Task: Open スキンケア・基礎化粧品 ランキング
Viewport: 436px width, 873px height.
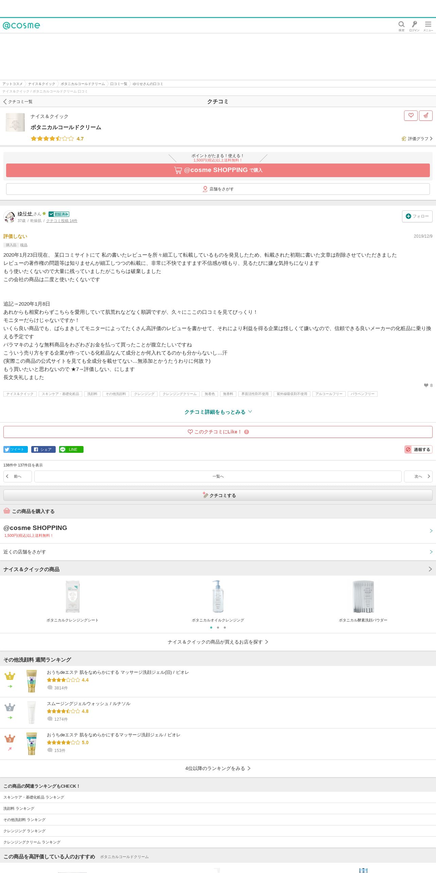Action: point(218,797)
